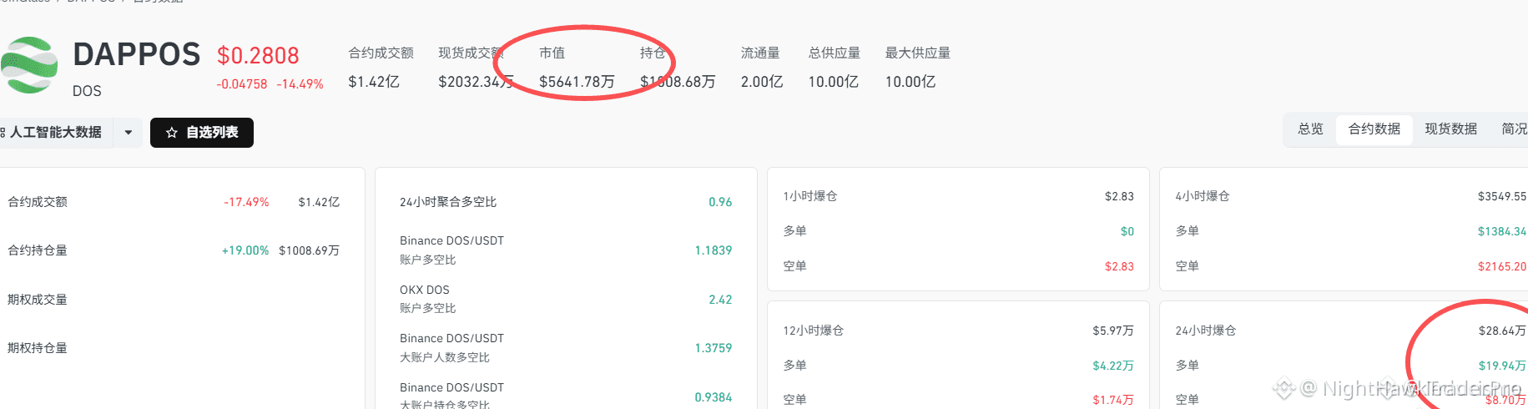Click the 2.42 OKX ratio value

(x=720, y=300)
